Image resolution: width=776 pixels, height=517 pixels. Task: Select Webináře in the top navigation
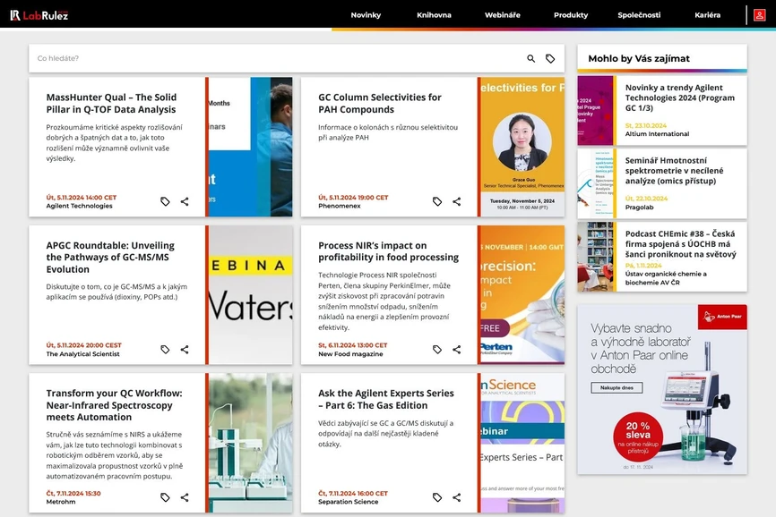pyautogui.click(x=502, y=15)
